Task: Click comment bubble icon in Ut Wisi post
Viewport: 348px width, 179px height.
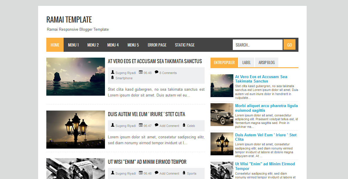Action: point(157,173)
